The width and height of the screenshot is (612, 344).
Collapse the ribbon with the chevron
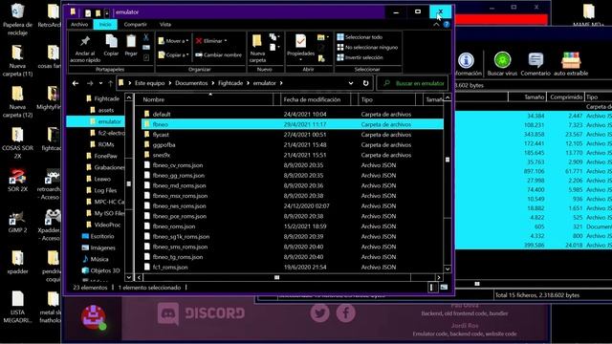coord(436,24)
